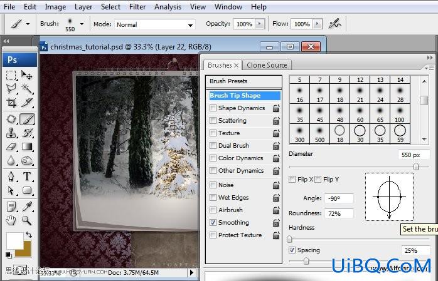Screen dimensions: 438x281
Task: Open the File menu
Action: [x=9, y=7]
